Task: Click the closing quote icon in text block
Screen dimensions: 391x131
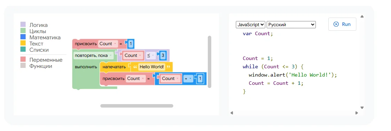Action: [168, 67]
